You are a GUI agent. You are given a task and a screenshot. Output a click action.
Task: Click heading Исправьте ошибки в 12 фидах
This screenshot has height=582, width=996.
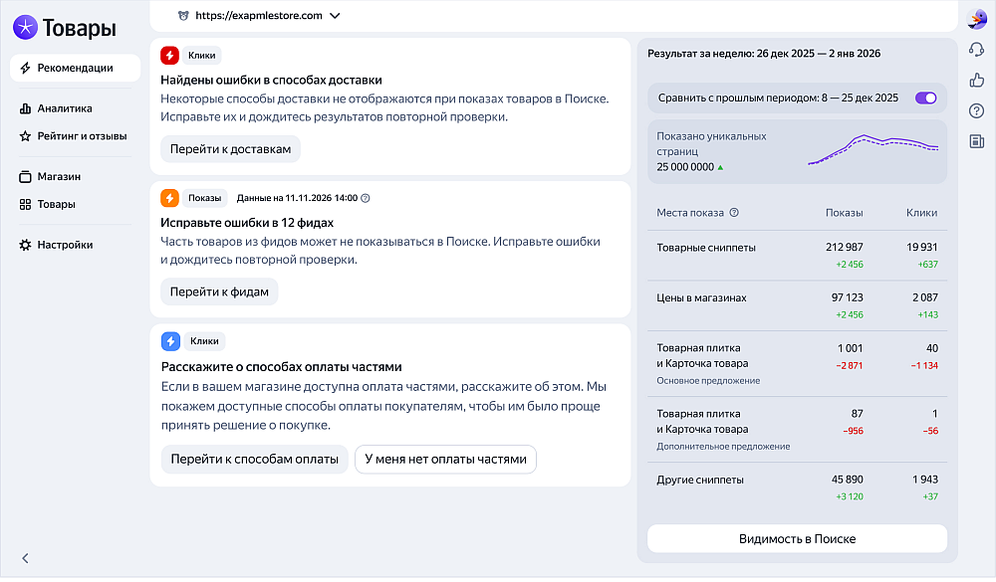(247, 223)
